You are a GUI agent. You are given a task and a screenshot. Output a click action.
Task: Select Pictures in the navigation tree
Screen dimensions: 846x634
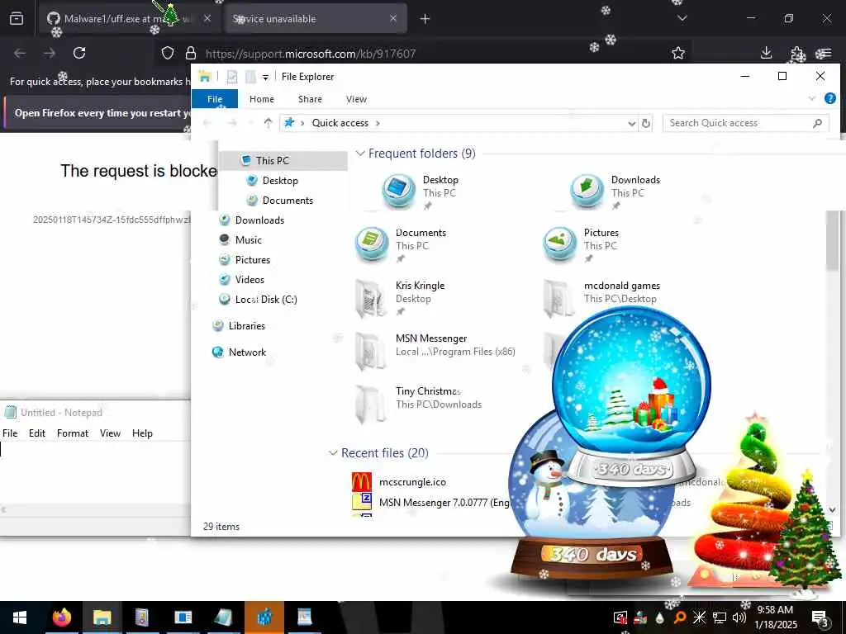(252, 260)
